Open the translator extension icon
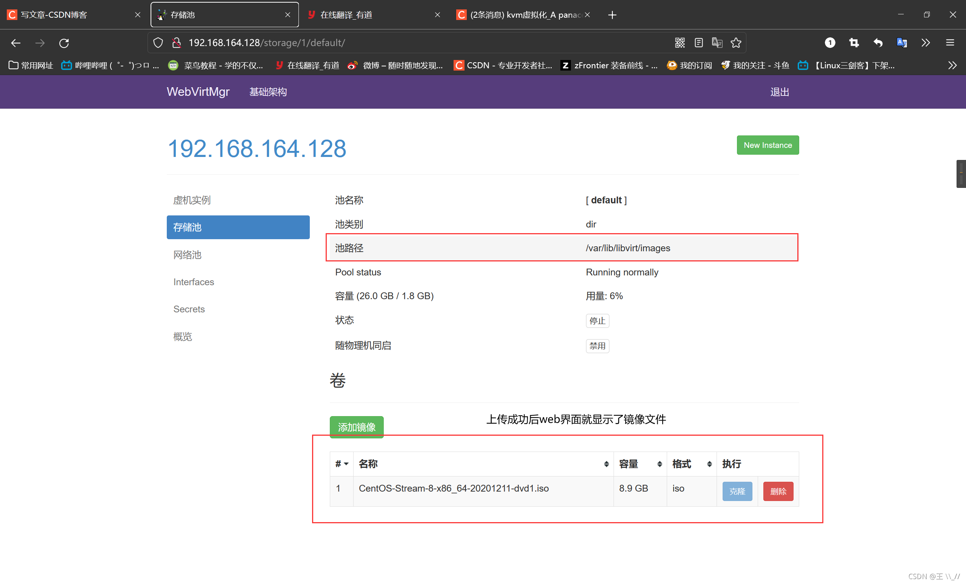966x584 pixels. (x=902, y=43)
